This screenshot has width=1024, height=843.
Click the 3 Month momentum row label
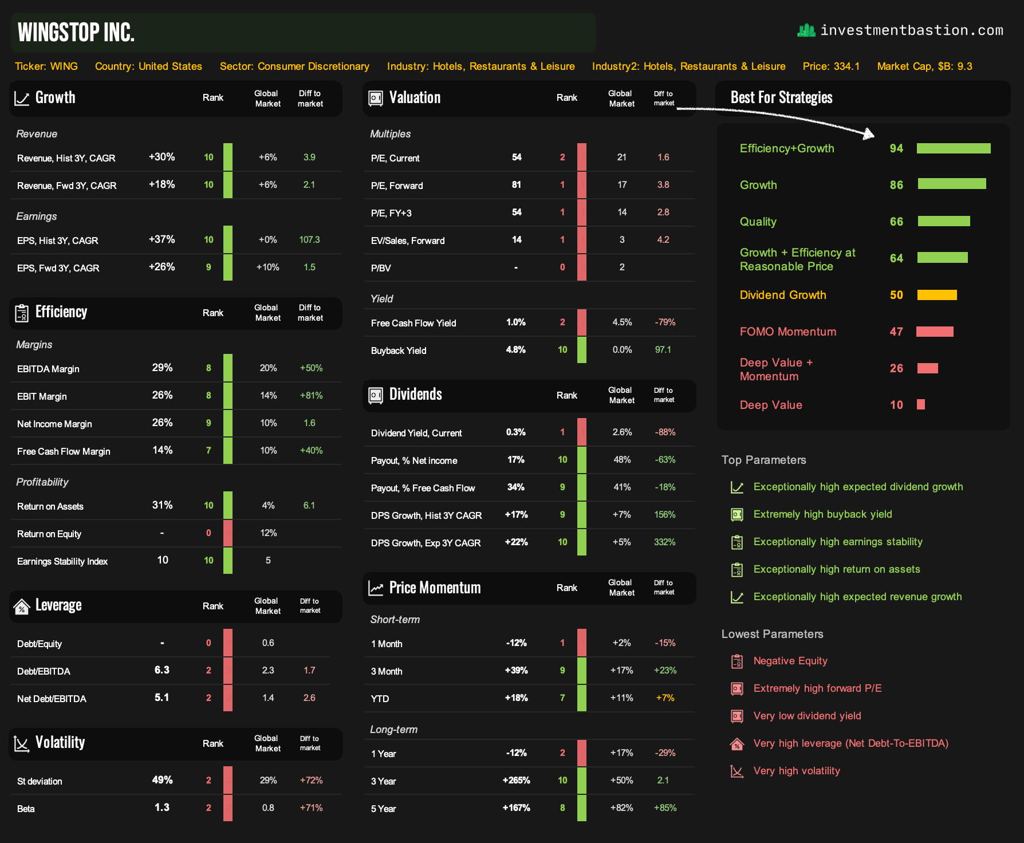point(387,671)
